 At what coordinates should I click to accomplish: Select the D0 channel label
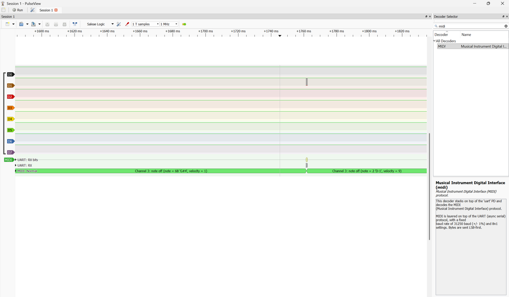coord(10,74)
